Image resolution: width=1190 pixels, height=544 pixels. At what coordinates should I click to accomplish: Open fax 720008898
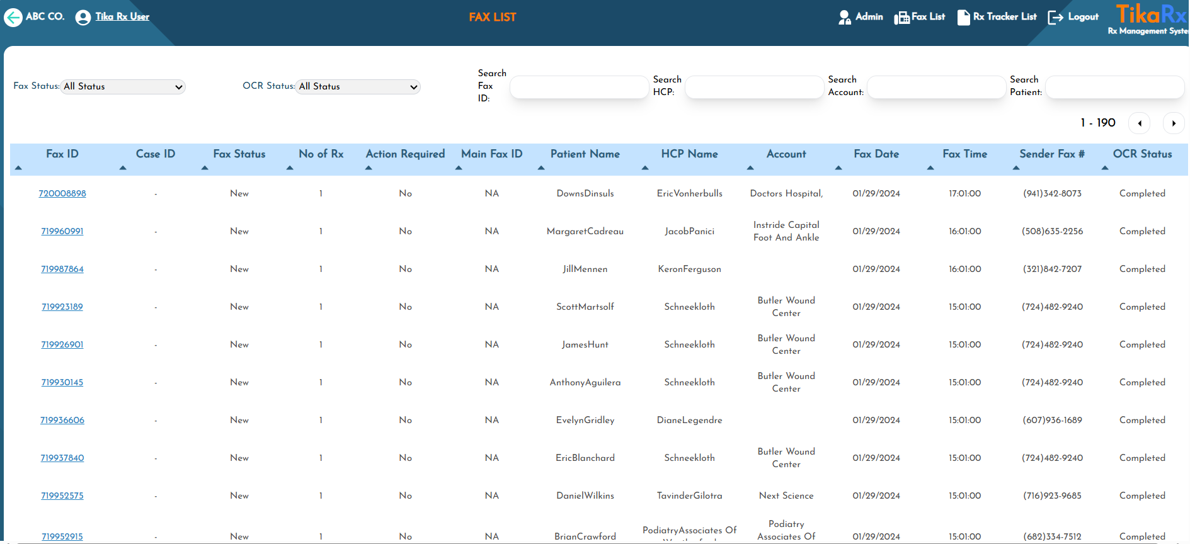point(62,193)
